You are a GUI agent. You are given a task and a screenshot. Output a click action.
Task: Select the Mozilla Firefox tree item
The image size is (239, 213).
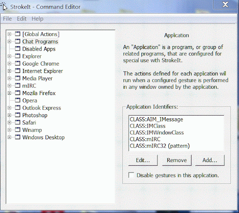click(x=39, y=93)
